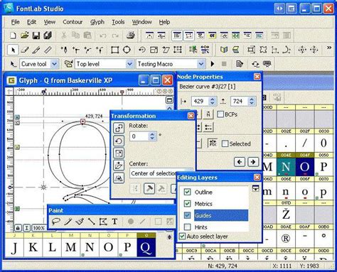Select the Text tool in Paint panel
This screenshot has width=337, height=272.
(x=114, y=222)
